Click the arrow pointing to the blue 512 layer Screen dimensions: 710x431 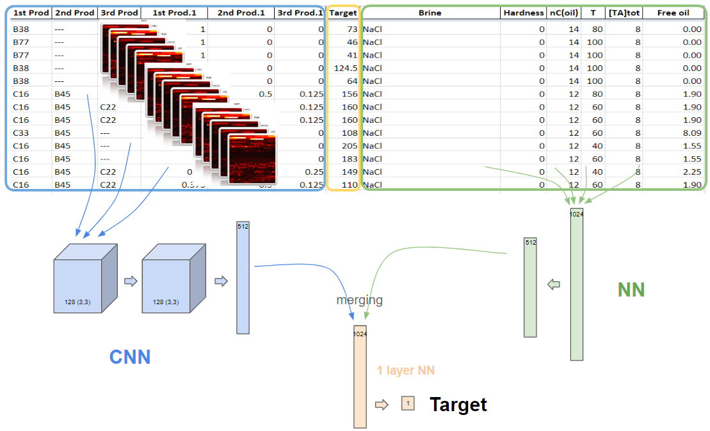click(x=221, y=281)
